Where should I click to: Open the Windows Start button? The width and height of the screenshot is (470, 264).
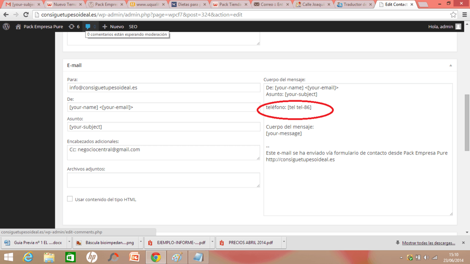pos(9,257)
